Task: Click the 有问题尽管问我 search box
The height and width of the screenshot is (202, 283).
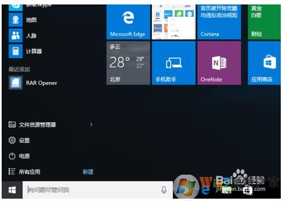Action: (x=98, y=190)
